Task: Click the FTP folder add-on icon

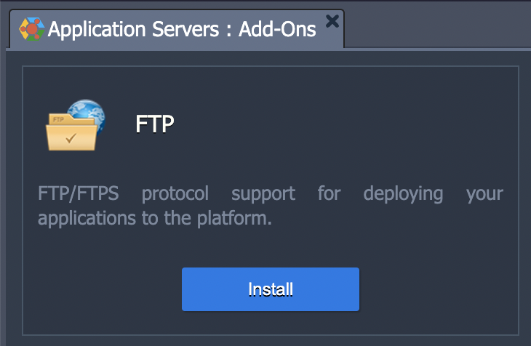Action: pyautogui.click(x=76, y=125)
